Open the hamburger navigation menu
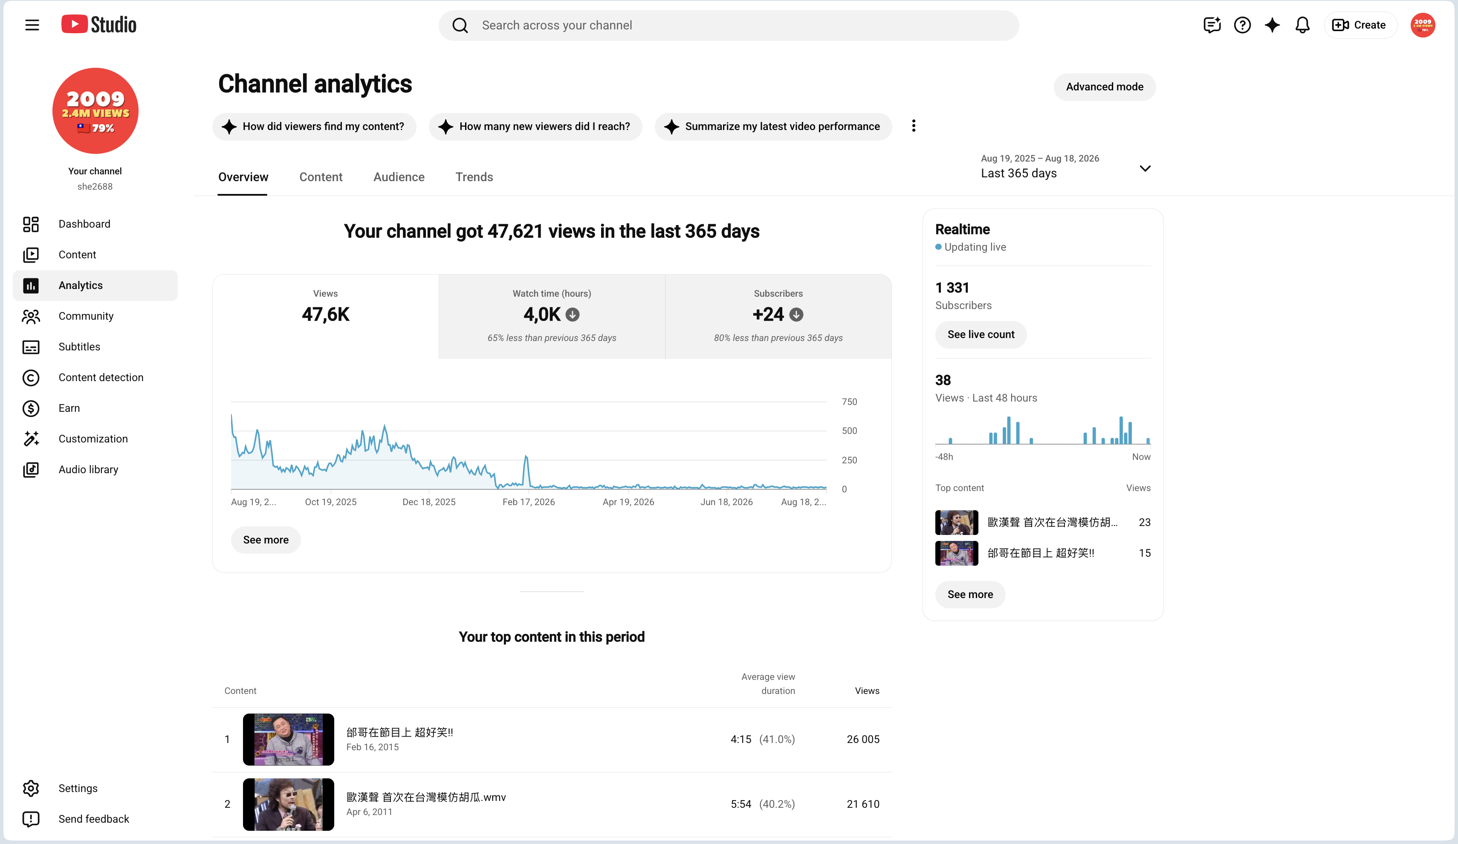The height and width of the screenshot is (844, 1458). 32,25
